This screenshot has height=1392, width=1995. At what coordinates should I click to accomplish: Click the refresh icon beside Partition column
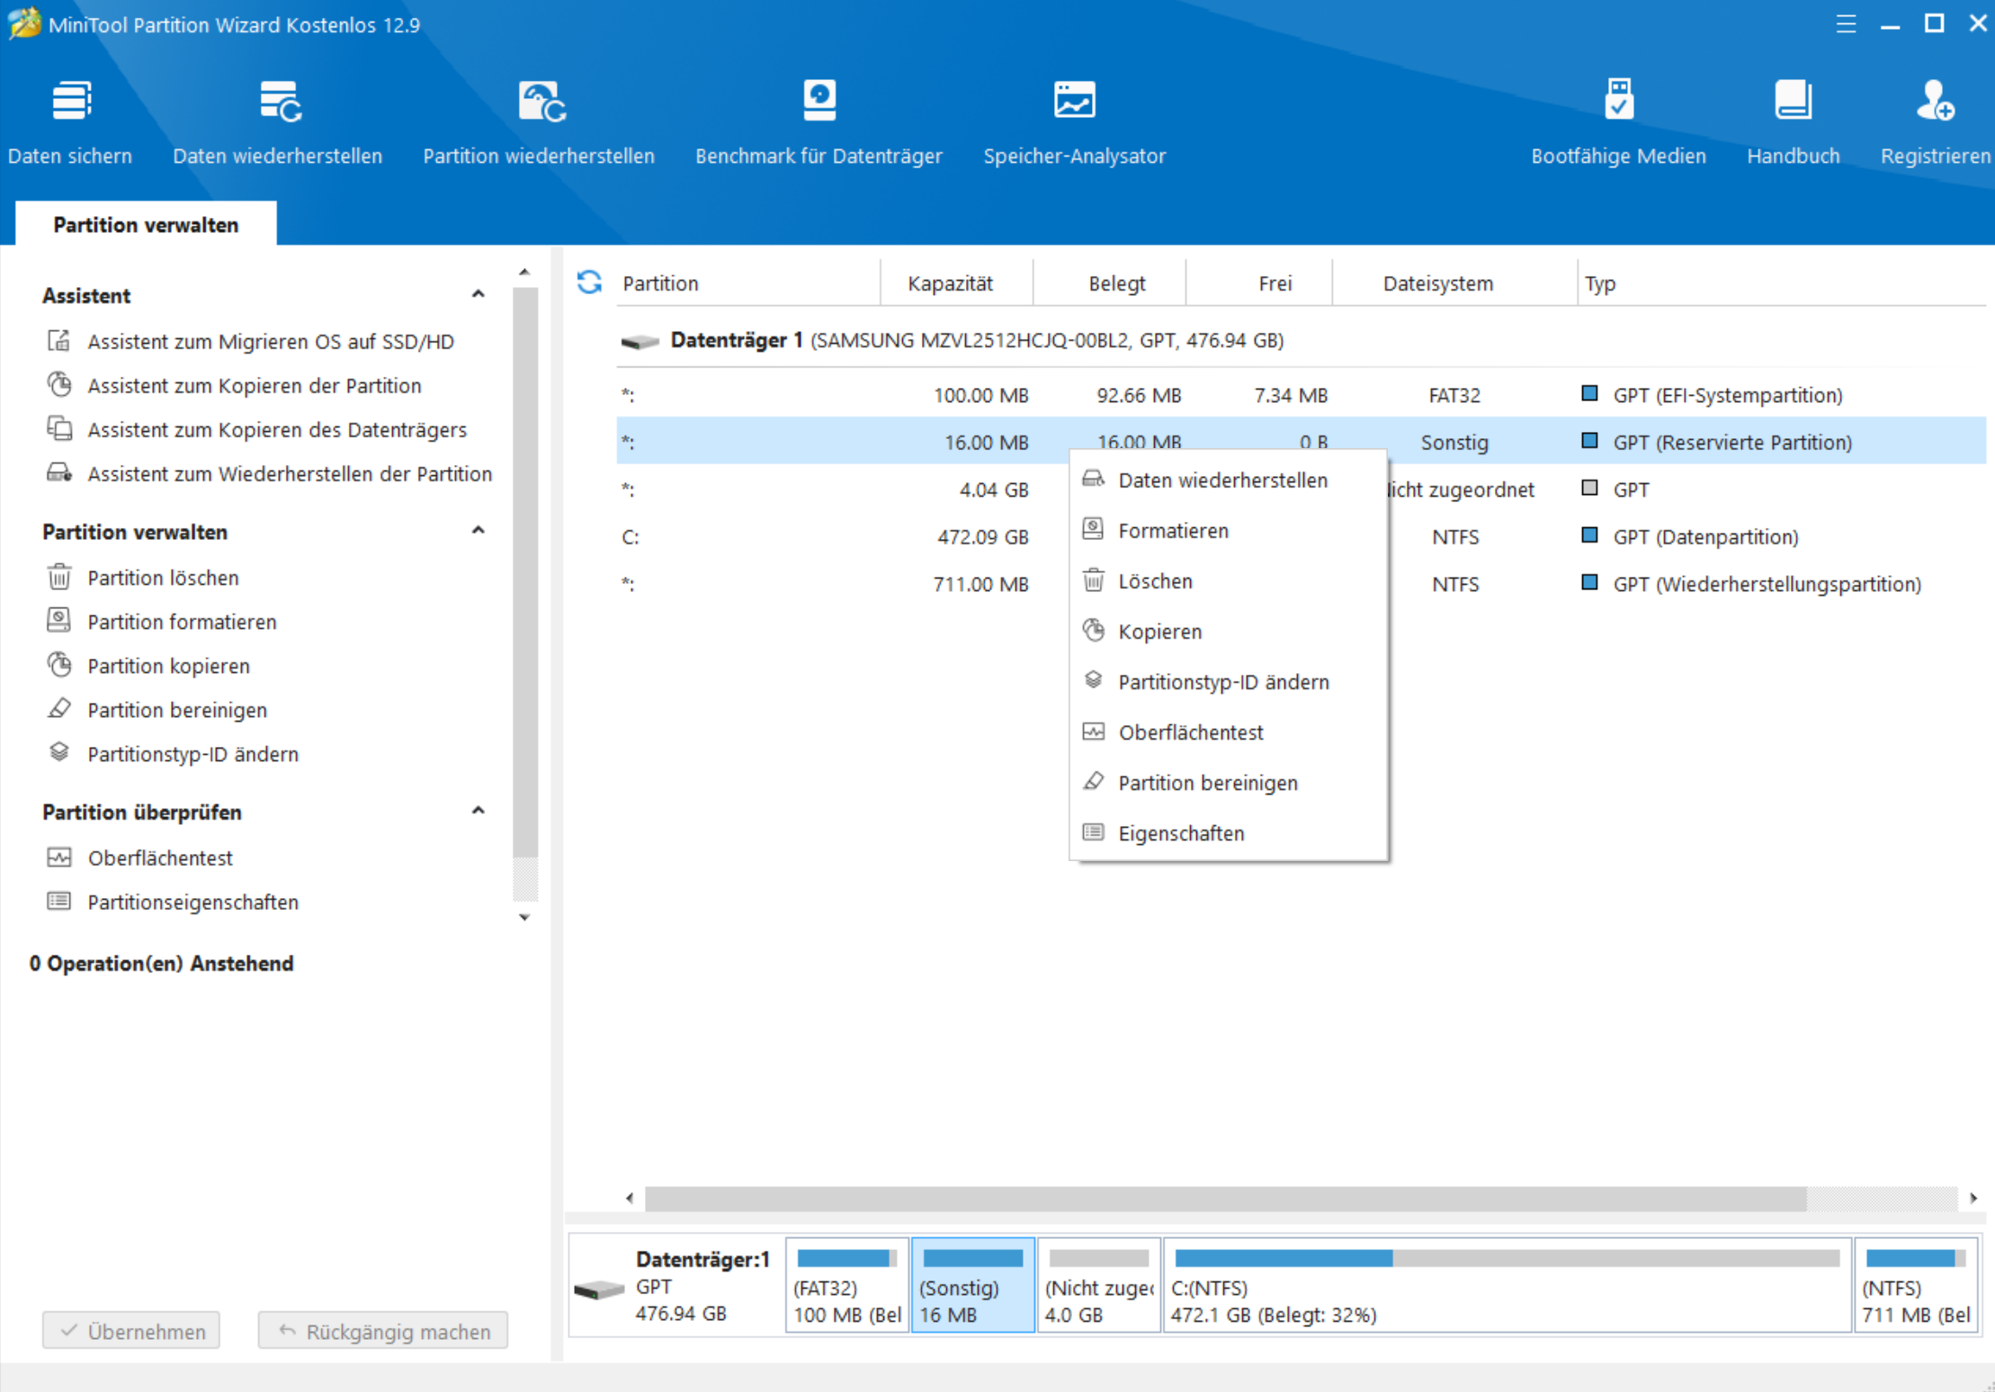pos(589,283)
